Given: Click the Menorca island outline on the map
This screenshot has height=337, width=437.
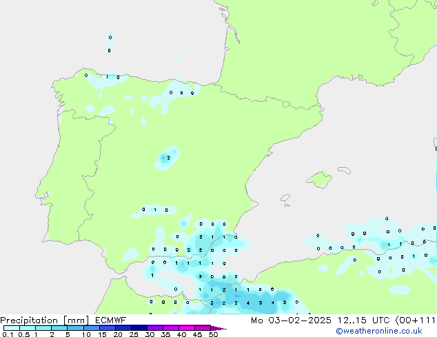Looking at the screenshot, I should [344, 170].
